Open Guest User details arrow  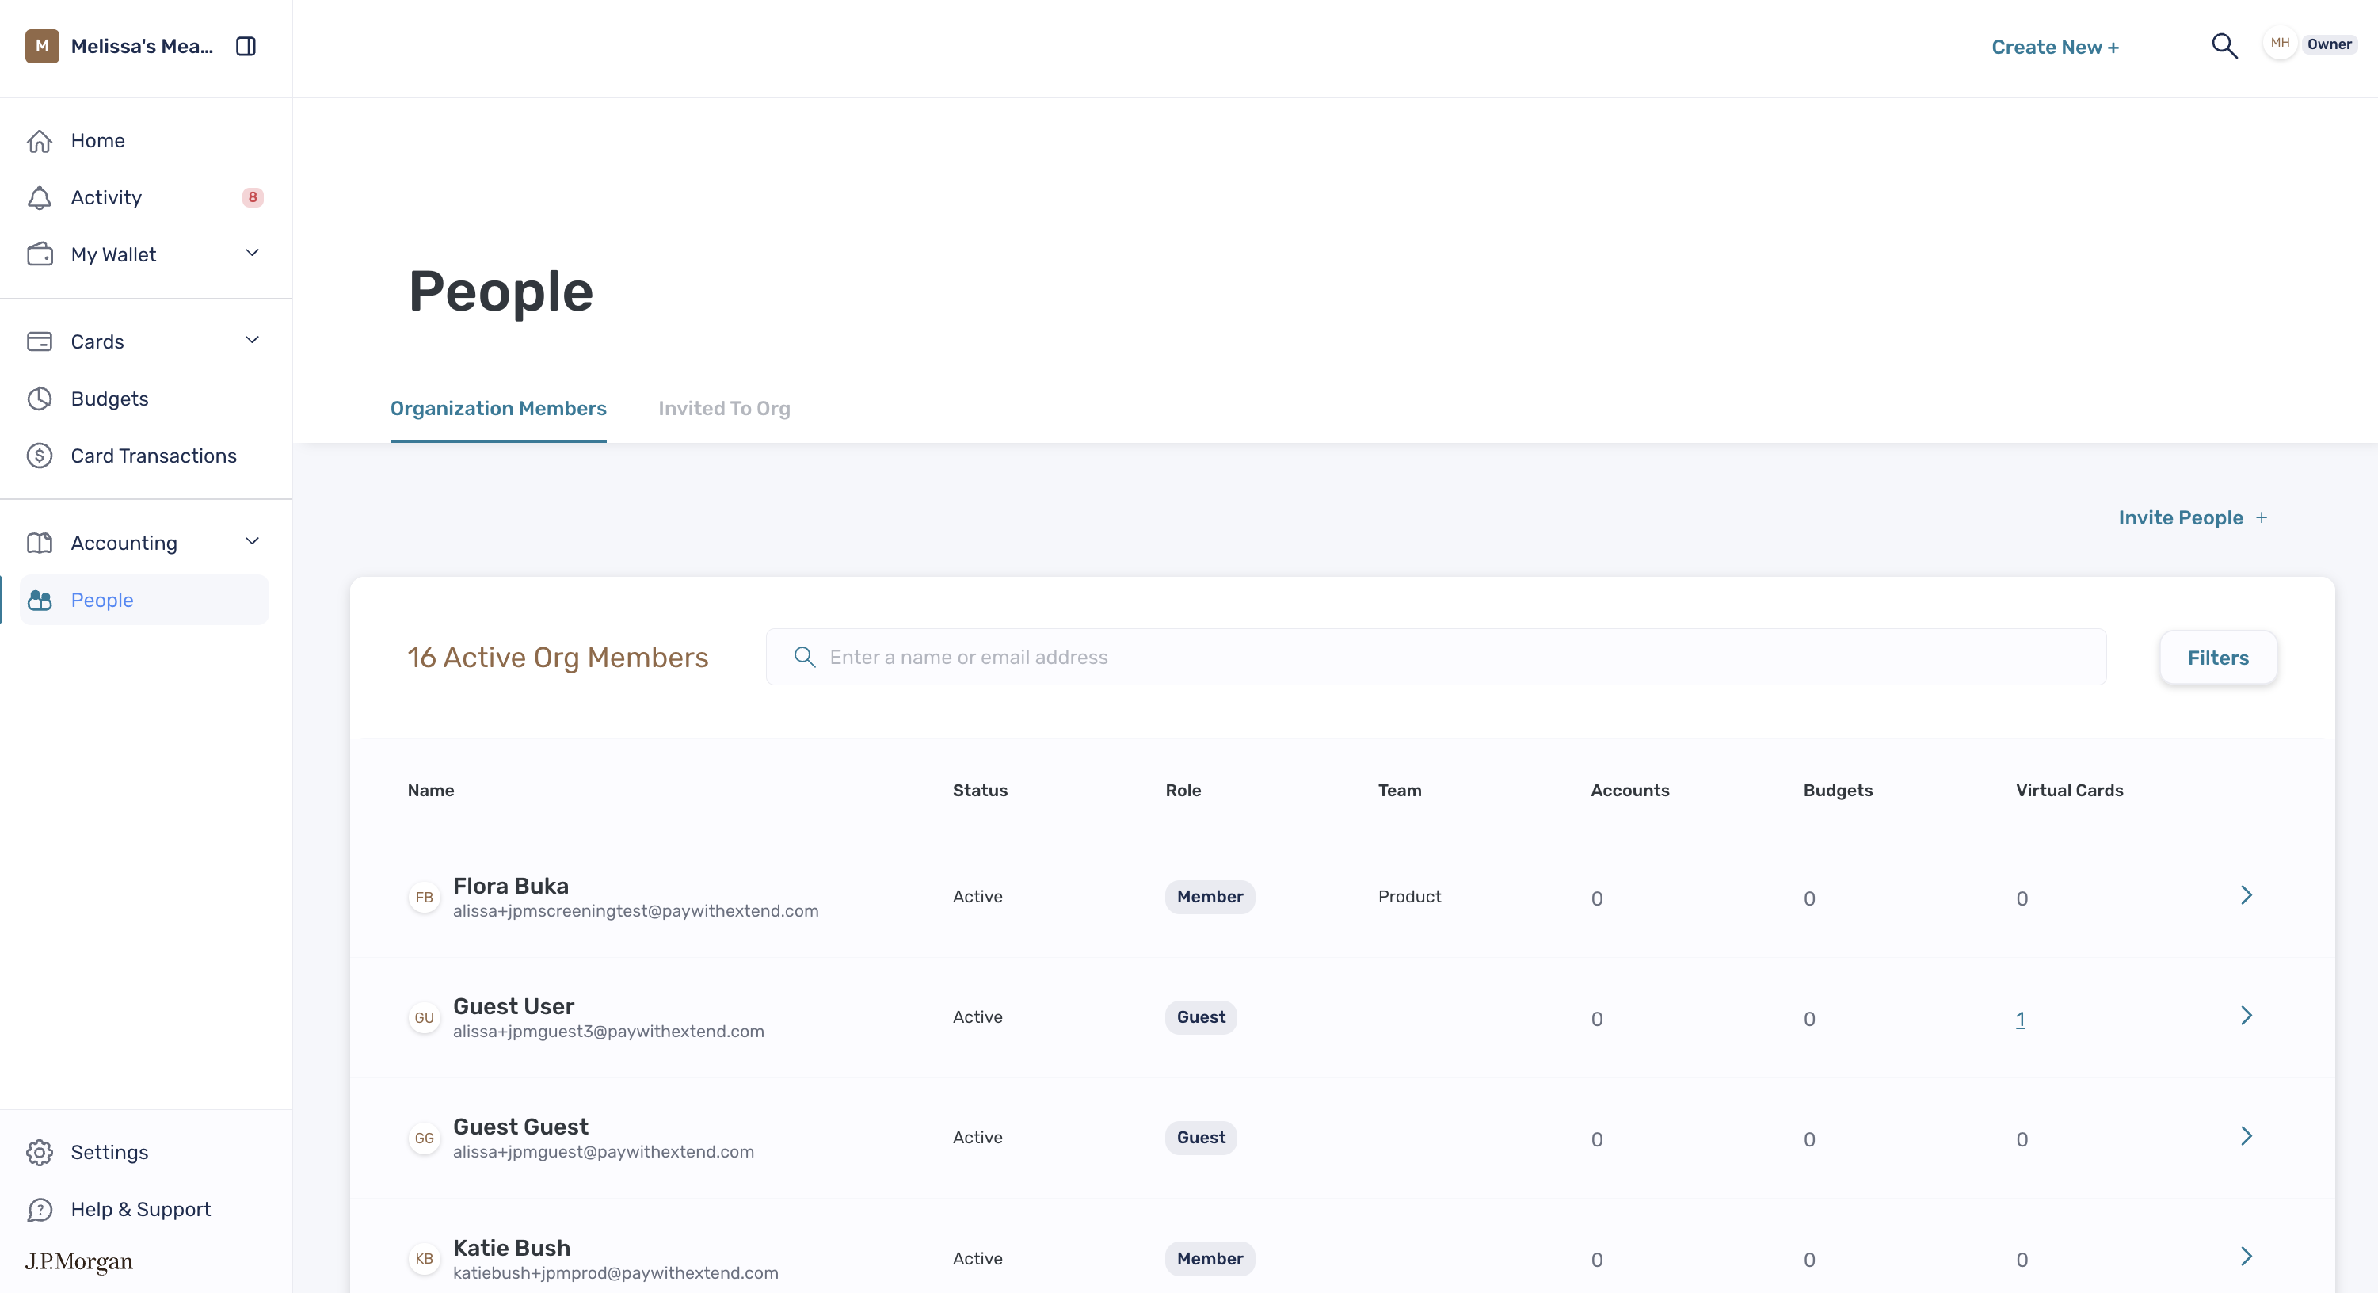tap(2246, 1016)
